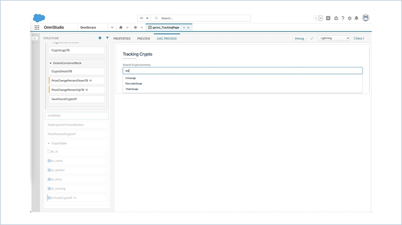Click the Debug button
Screen dimensions: 402x225
[x=299, y=38]
